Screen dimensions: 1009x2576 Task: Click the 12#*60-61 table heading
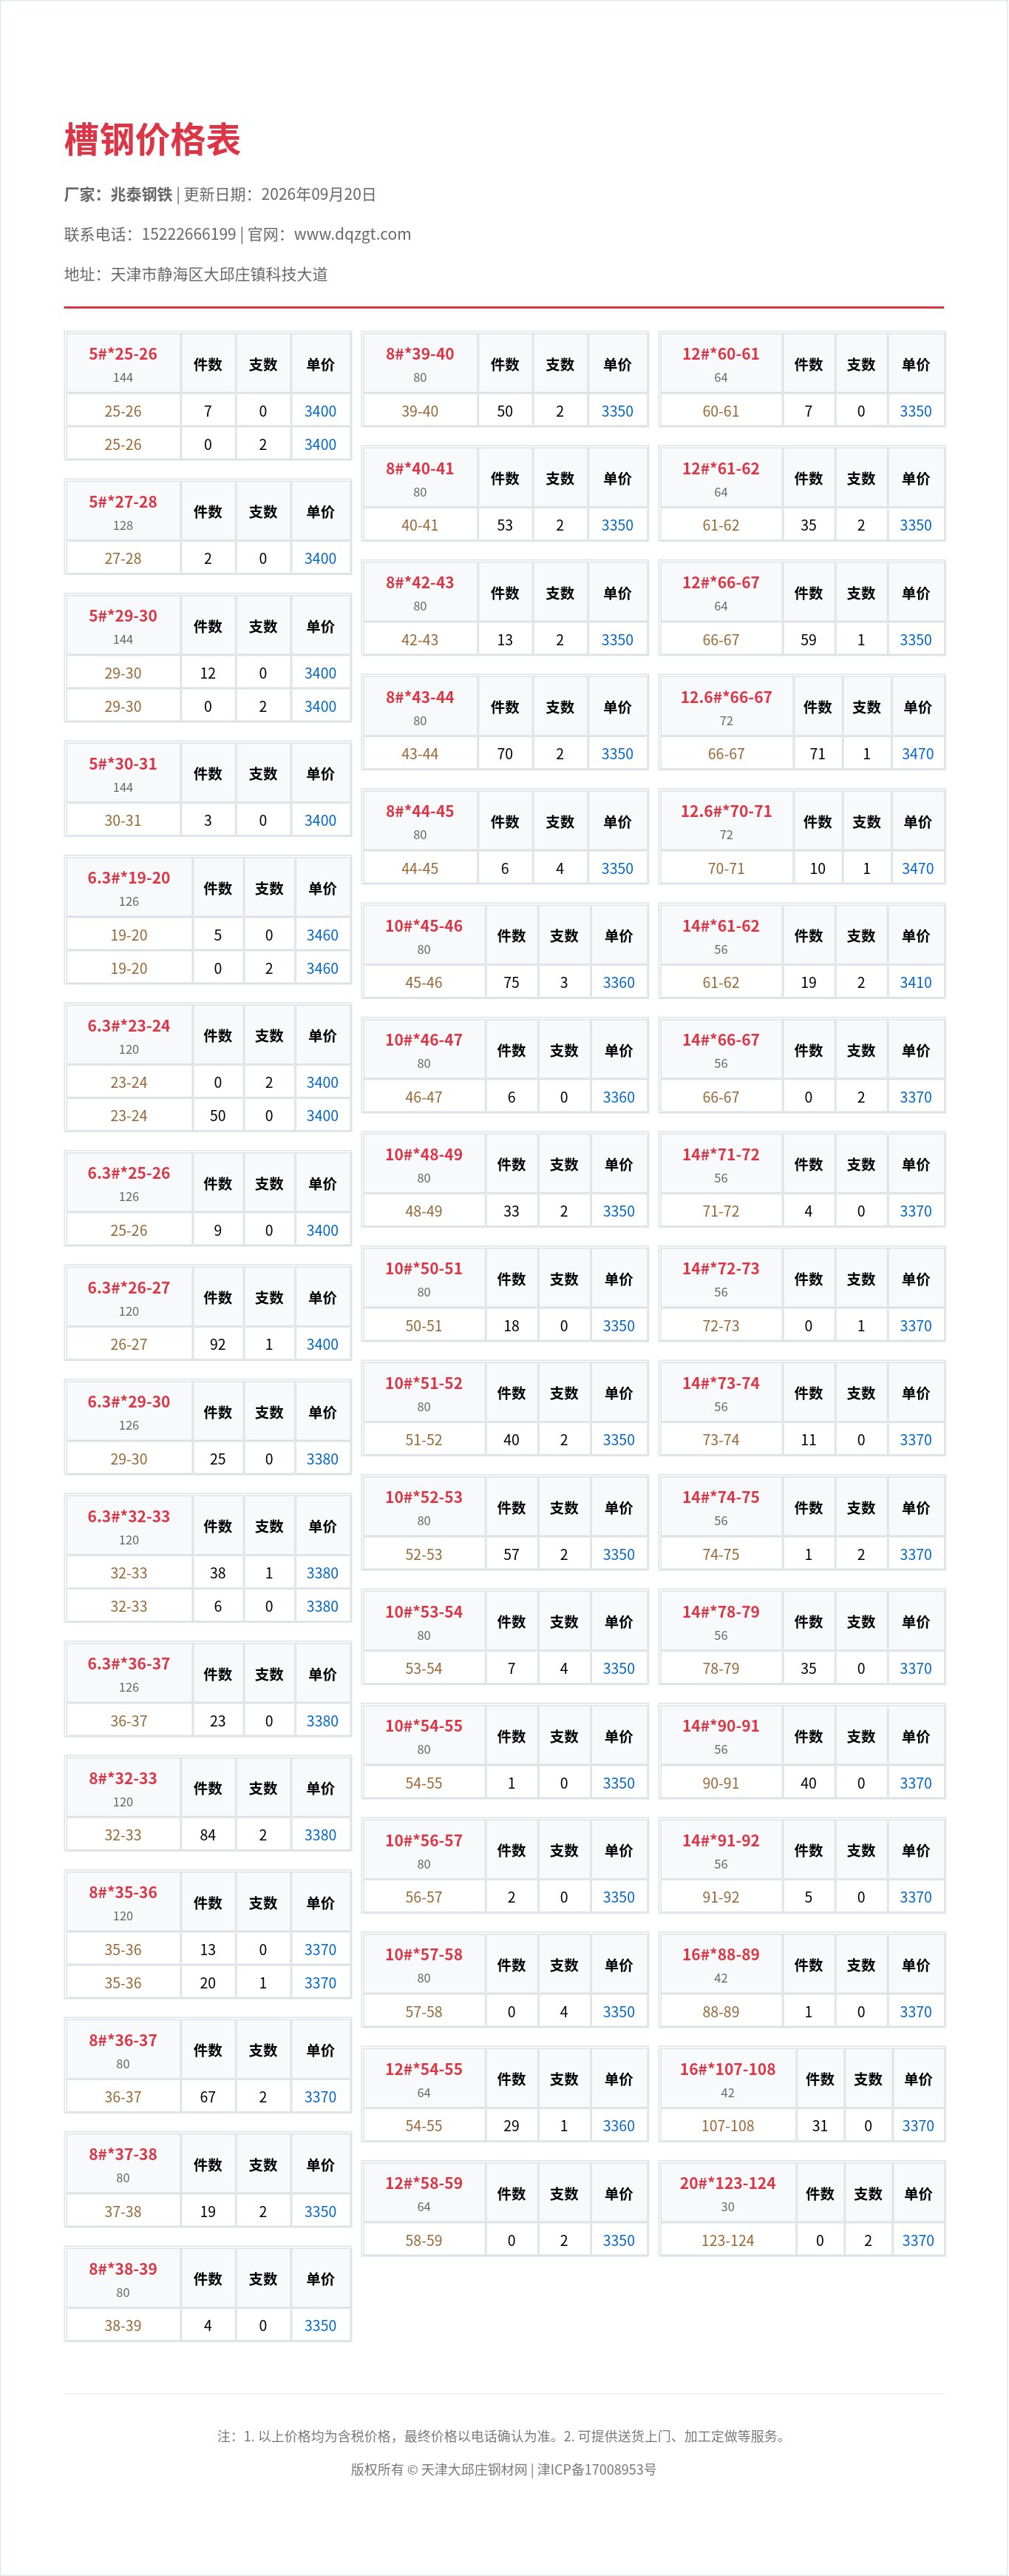click(x=720, y=354)
